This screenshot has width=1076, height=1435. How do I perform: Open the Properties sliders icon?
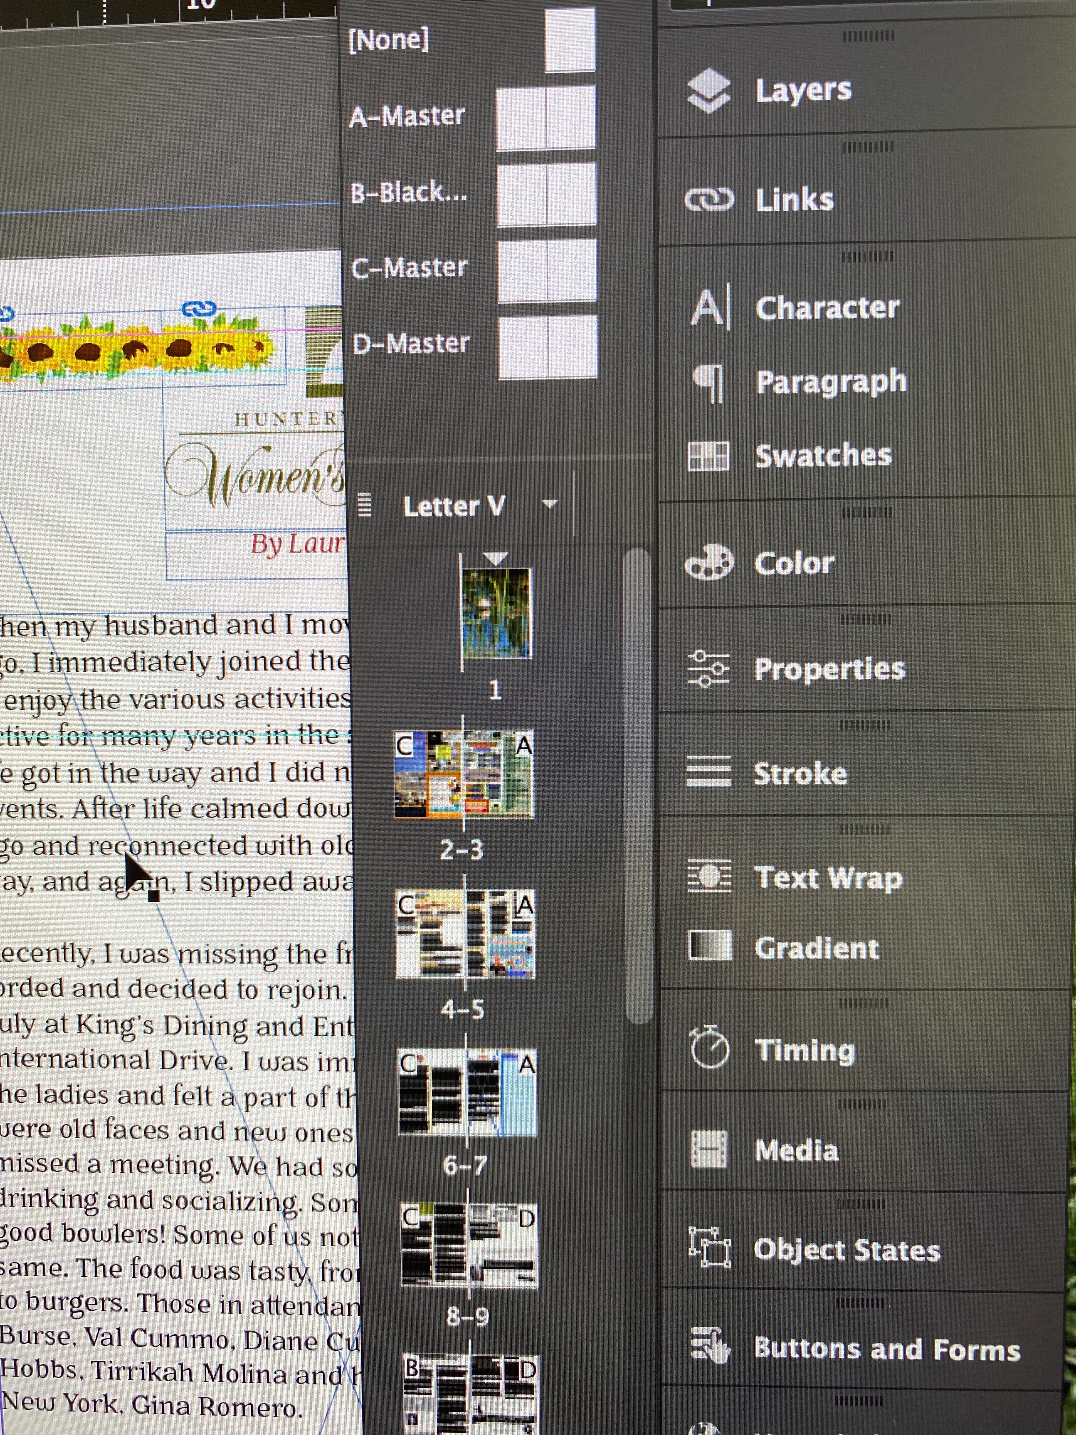(708, 668)
